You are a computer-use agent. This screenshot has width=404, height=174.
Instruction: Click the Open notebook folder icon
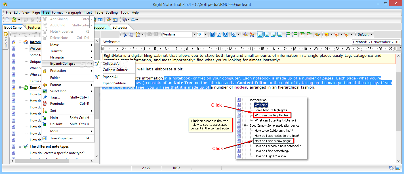14,20
